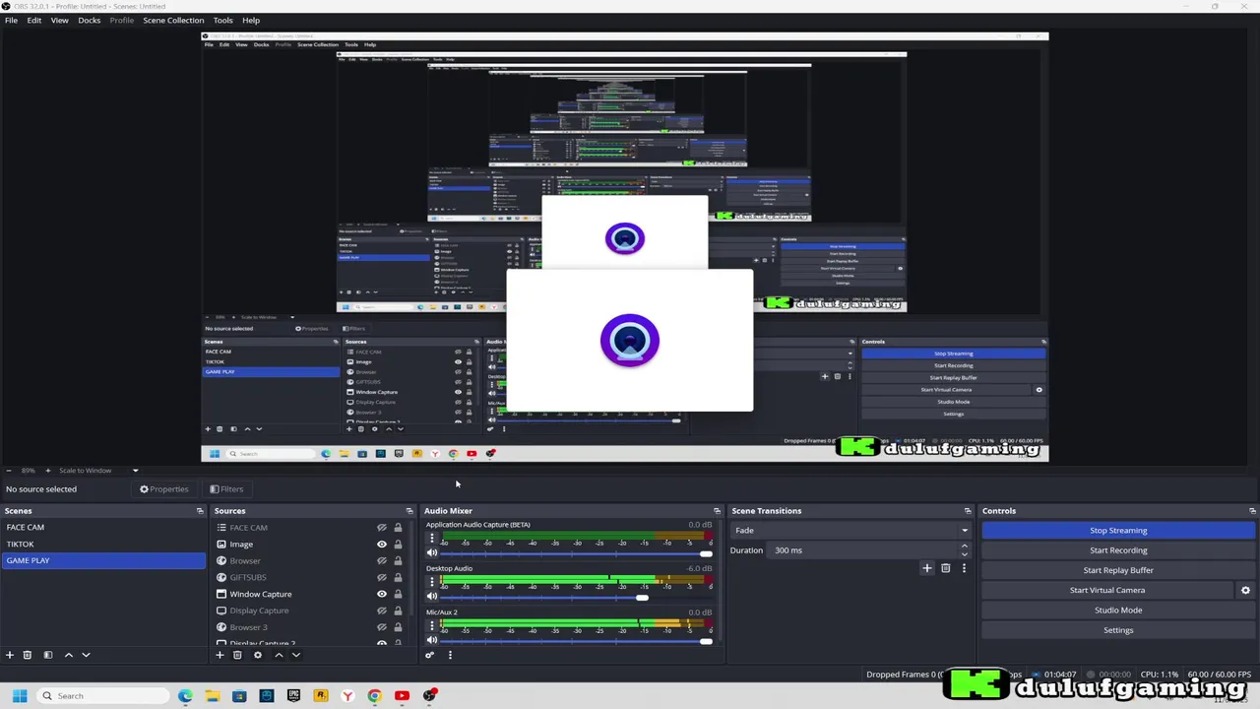The height and width of the screenshot is (709, 1260).
Task: Toggle lock on Window Capture source
Action: [x=398, y=594]
